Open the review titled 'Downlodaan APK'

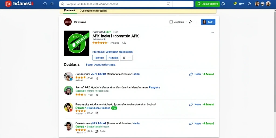tap(107, 123)
